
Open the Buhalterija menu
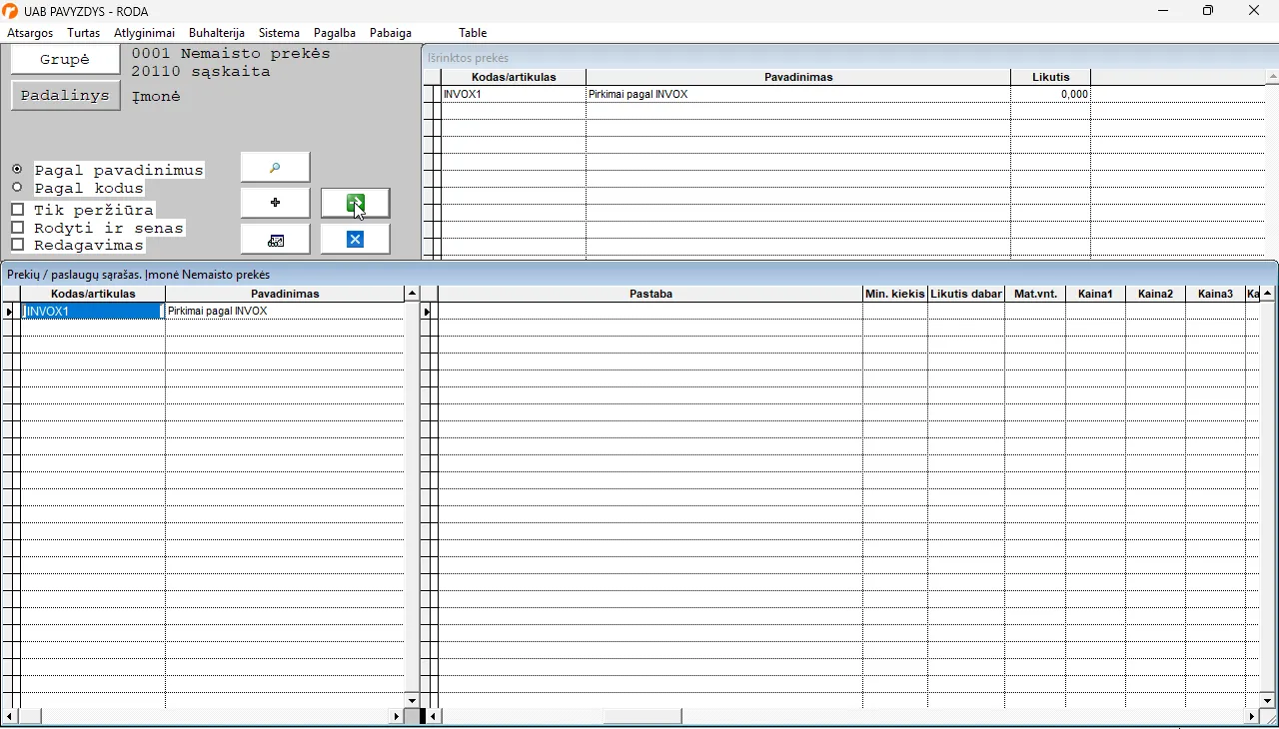(217, 33)
